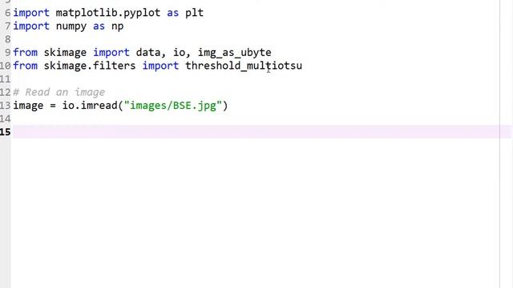
Task: Click the 'np' alias on line 7
Action: coord(118,26)
